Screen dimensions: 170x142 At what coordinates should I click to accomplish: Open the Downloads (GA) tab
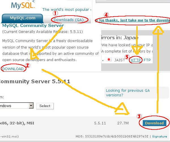coord(69,20)
